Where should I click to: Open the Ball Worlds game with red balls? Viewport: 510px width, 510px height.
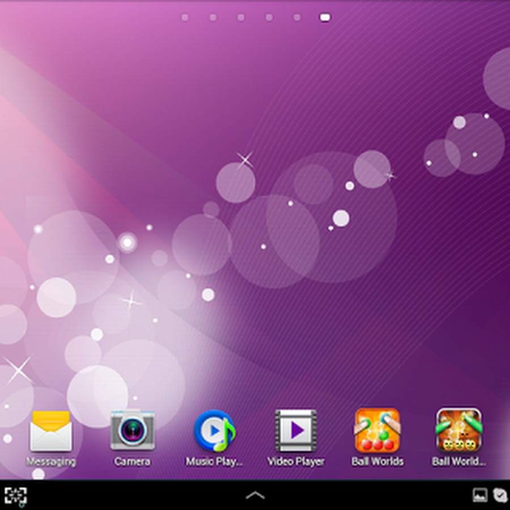[x=377, y=438]
